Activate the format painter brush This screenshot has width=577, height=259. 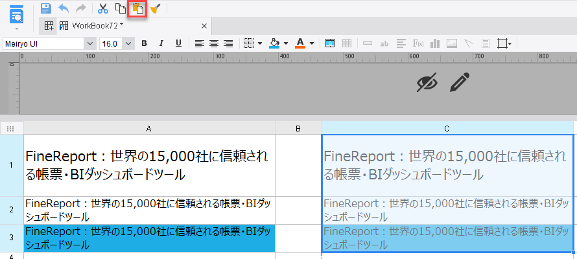click(156, 8)
